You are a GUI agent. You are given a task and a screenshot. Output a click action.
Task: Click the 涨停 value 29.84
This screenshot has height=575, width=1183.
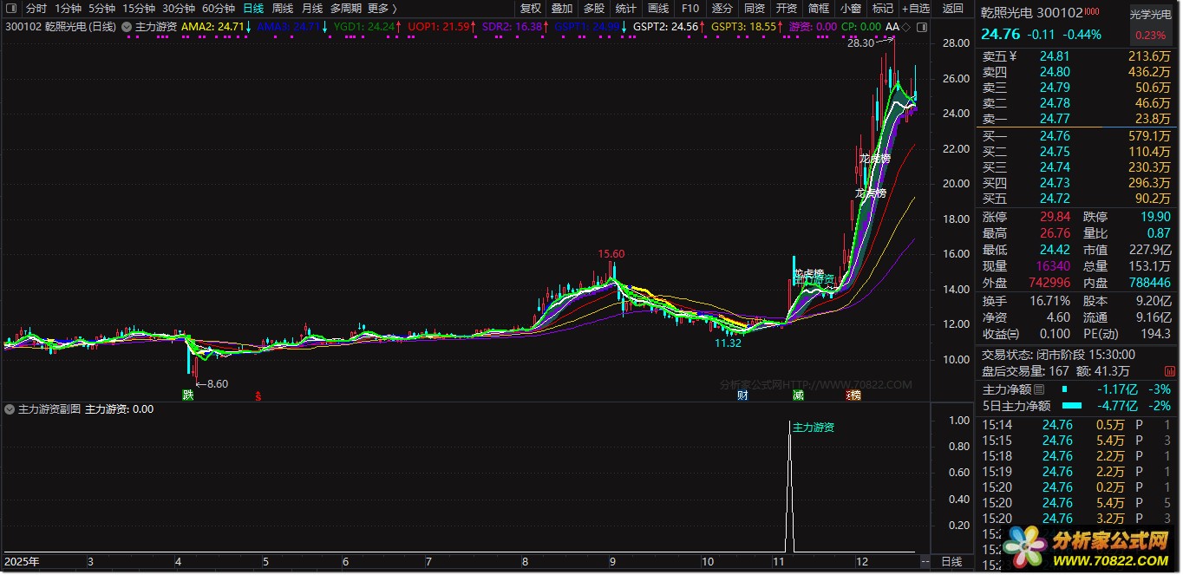point(1055,218)
